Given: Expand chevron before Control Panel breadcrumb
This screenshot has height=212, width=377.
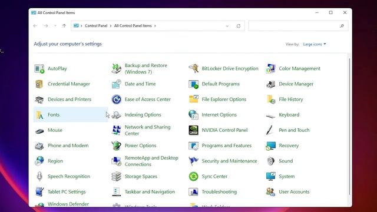Looking at the screenshot, I should (x=81, y=26).
